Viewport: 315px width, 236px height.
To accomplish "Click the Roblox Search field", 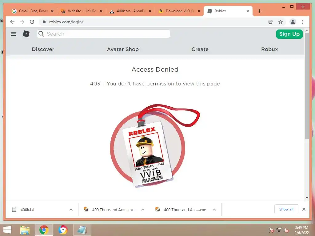I will point(103,34).
